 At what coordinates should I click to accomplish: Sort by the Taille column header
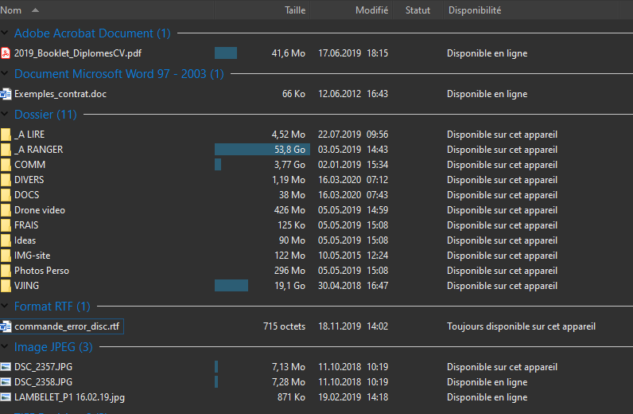262,10
